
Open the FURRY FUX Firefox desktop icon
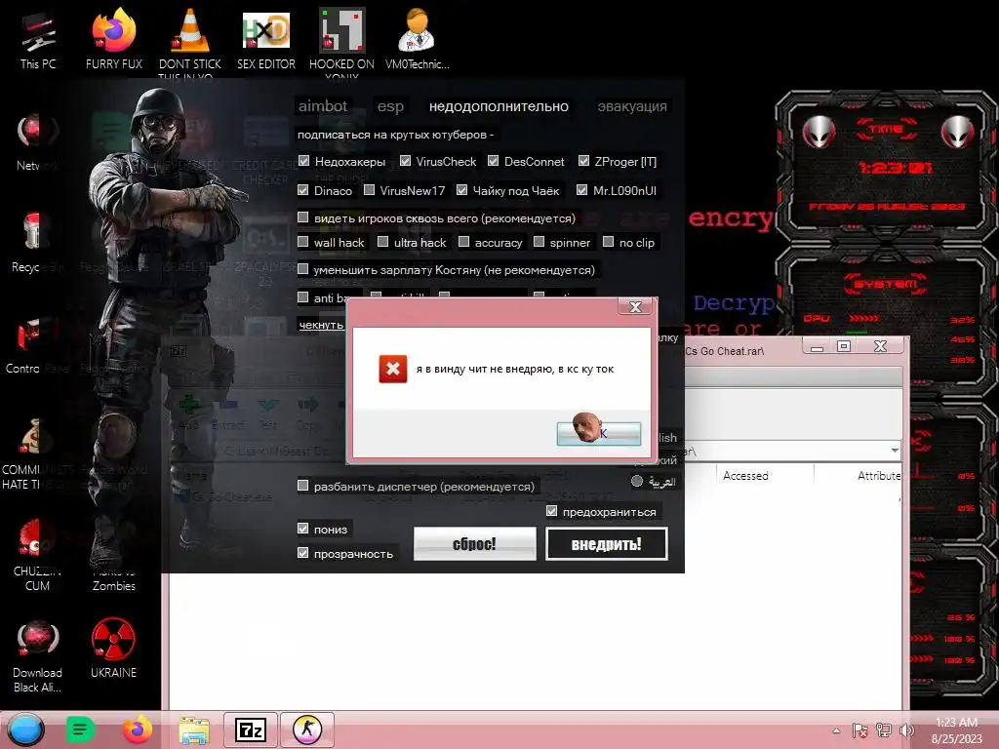coord(113,39)
